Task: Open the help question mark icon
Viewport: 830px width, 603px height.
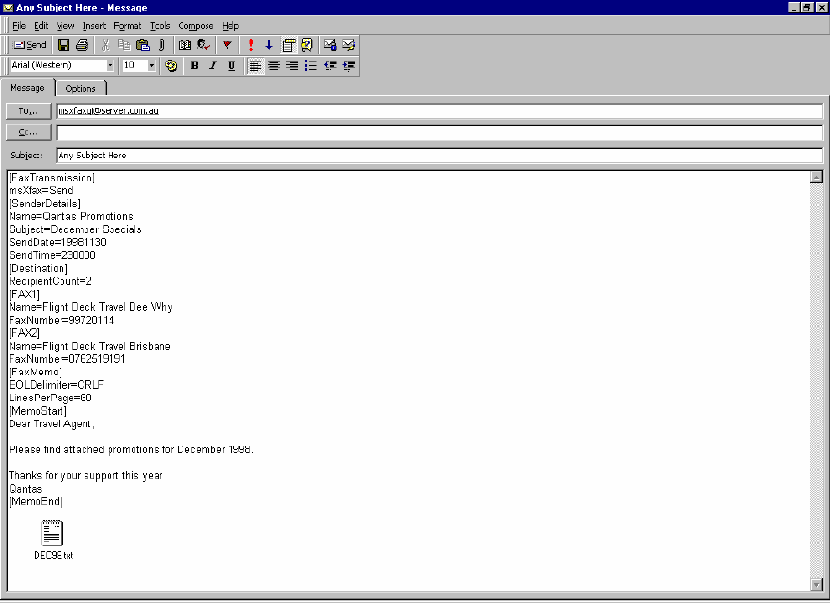Action: (307, 45)
